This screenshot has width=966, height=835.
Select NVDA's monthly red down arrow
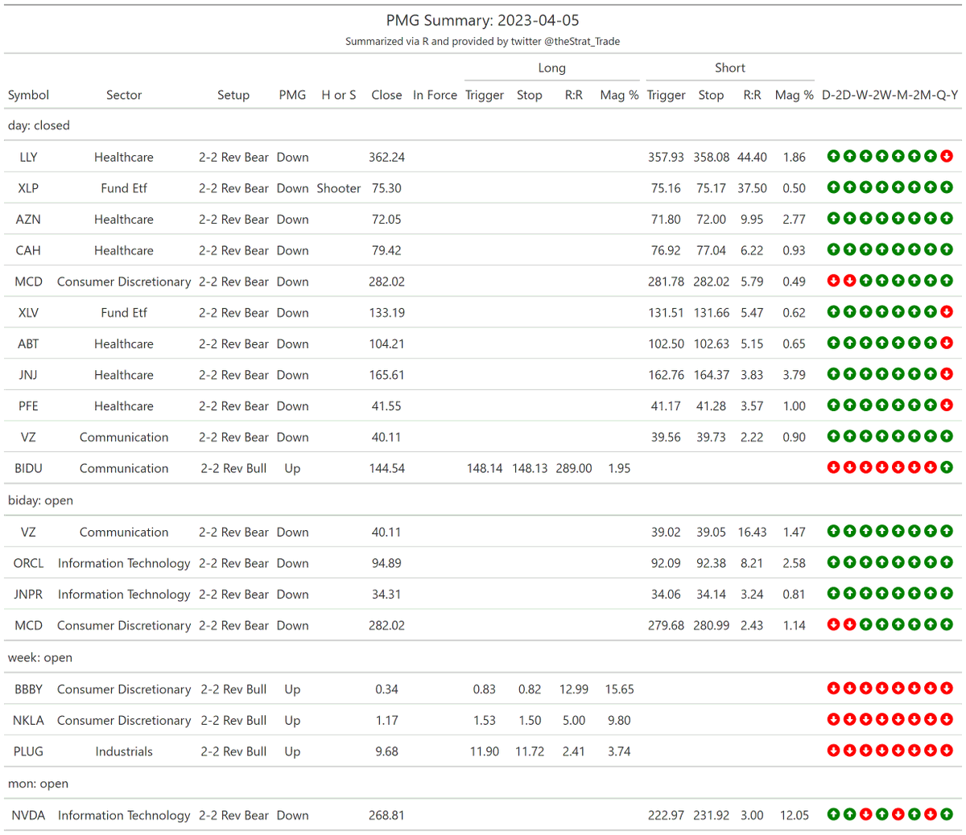pyautogui.click(x=898, y=815)
